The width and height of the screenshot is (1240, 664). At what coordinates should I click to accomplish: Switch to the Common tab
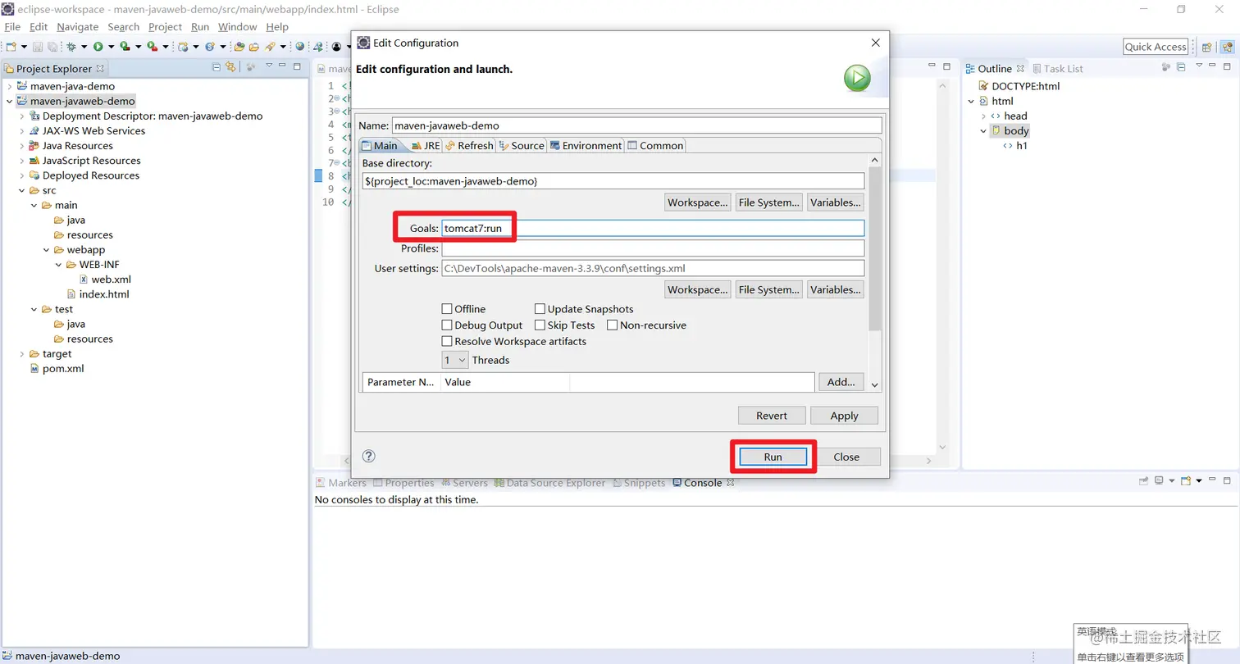655,145
